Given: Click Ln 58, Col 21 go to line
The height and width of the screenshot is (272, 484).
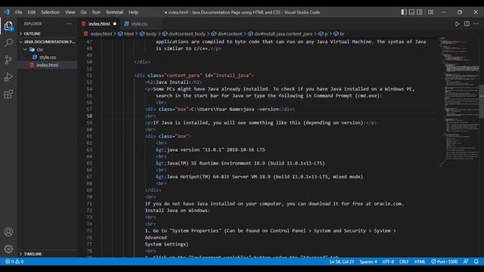Looking at the screenshot, I should click(341, 261).
